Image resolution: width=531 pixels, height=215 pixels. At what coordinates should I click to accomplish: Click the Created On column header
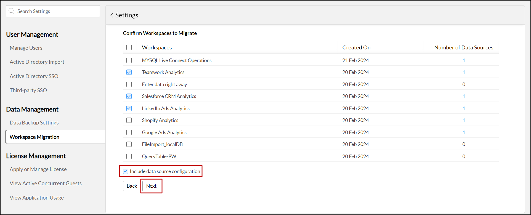(x=356, y=47)
